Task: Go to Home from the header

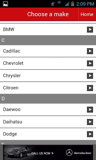Action: click(x=87, y=14)
